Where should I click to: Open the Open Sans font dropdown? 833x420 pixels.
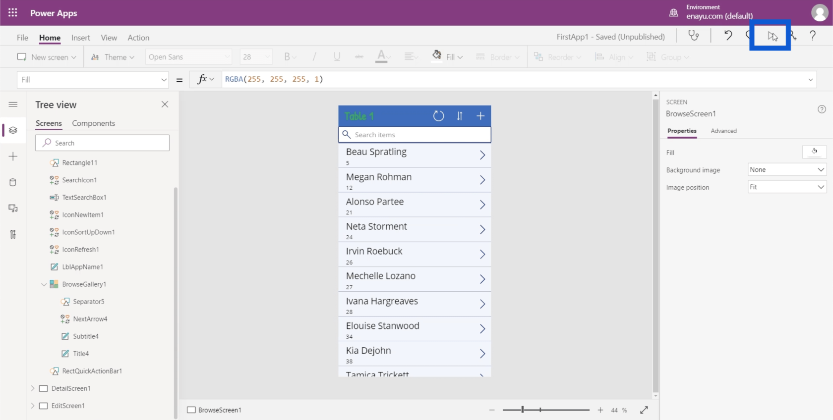tap(189, 57)
